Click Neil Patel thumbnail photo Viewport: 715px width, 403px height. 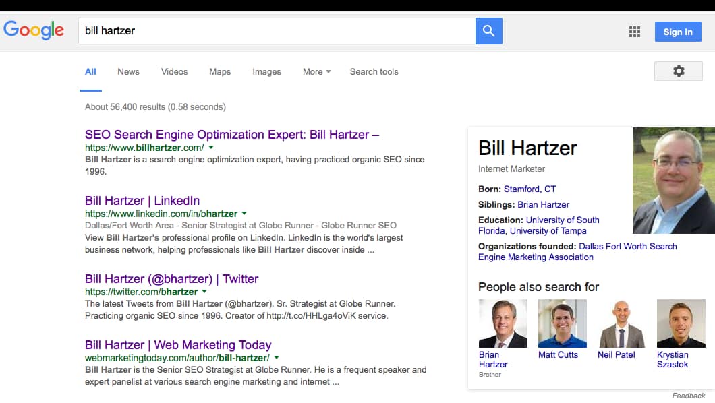point(621,323)
